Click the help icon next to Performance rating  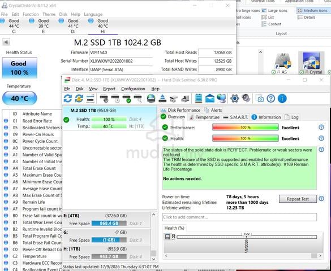[321, 127]
